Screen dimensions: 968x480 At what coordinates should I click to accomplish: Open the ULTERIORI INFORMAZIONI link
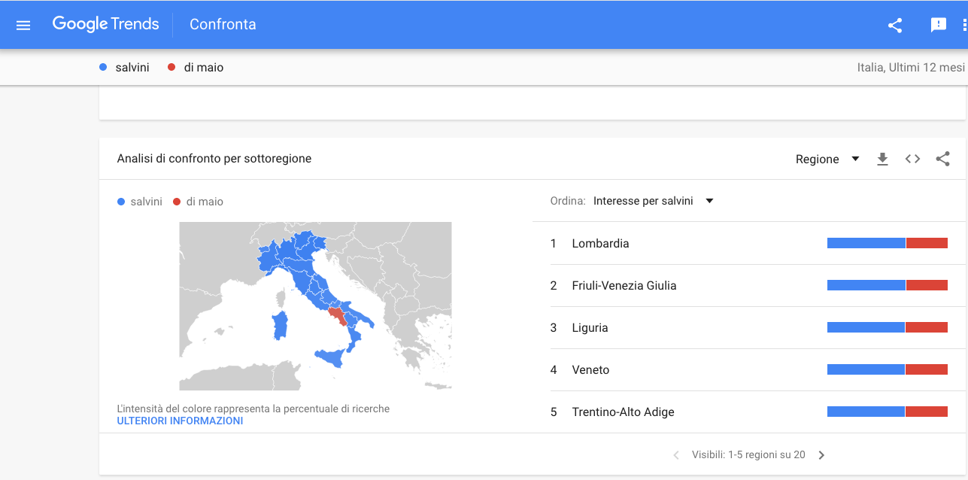180,421
